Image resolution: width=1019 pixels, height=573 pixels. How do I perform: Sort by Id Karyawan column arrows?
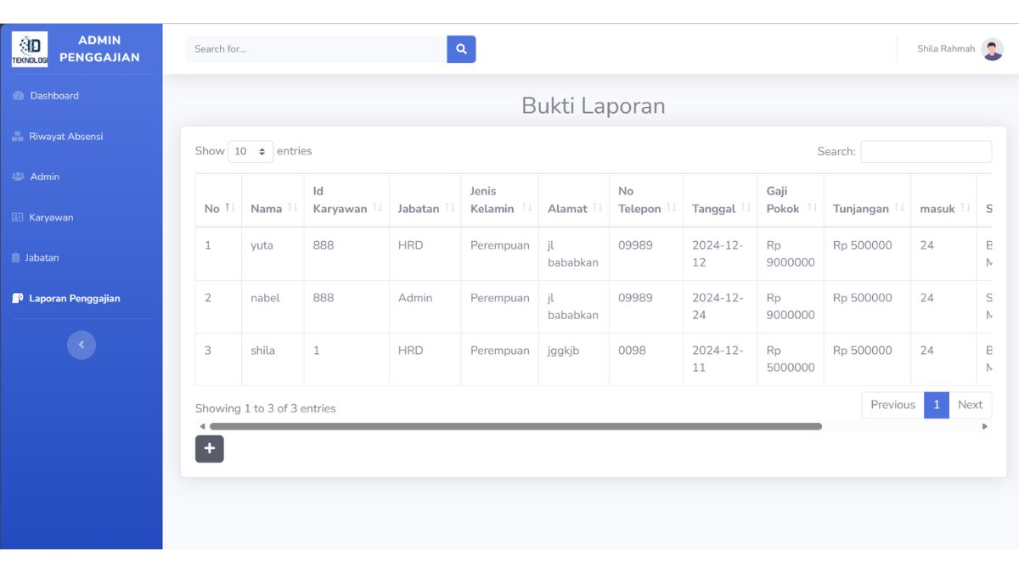click(x=378, y=208)
